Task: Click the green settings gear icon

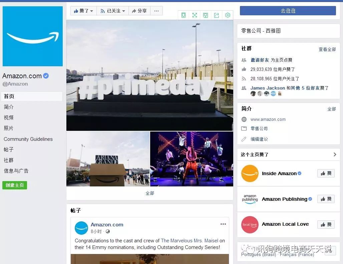Action: point(228,15)
